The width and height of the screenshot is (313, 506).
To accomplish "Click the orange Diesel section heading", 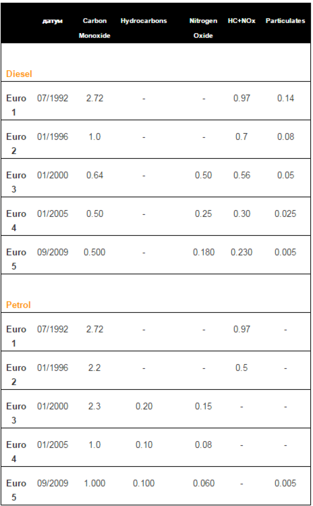I will pyautogui.click(x=19, y=74).
